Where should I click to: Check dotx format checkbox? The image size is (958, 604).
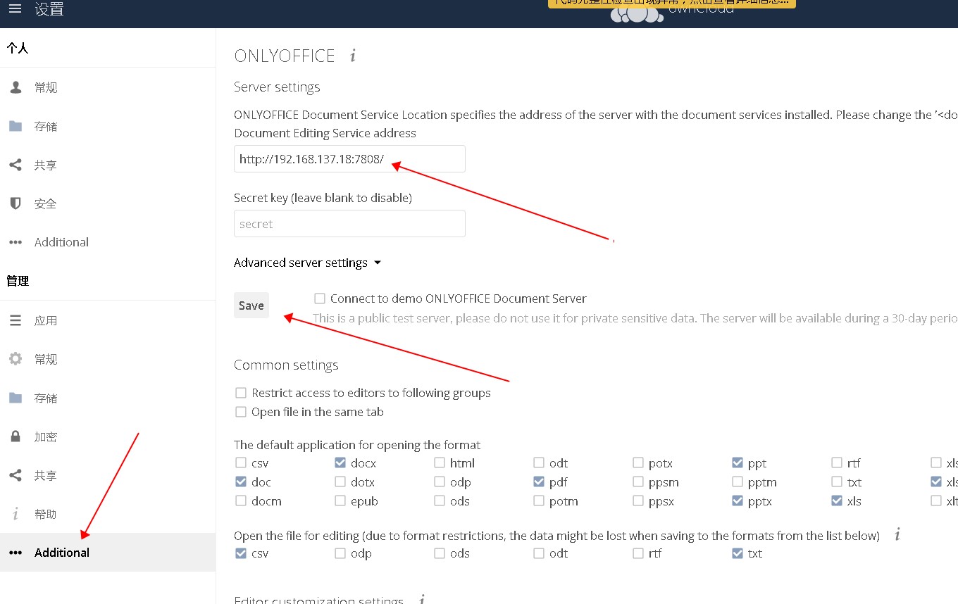(x=340, y=482)
